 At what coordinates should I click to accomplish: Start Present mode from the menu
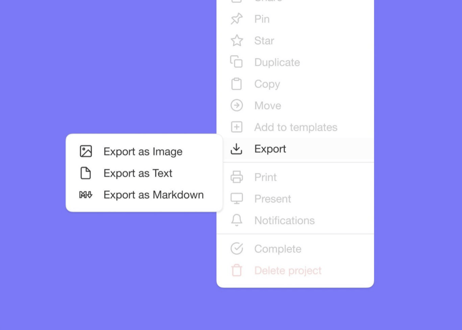[273, 199]
